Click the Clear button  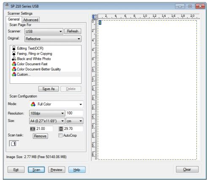pyautogui.click(x=187, y=169)
